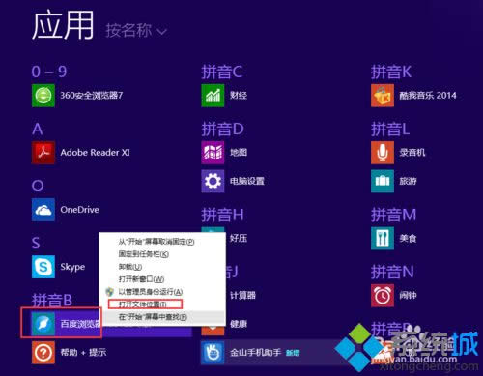Choose 以管理员身份运行 menu entry
483x376 pixels.
point(151,292)
